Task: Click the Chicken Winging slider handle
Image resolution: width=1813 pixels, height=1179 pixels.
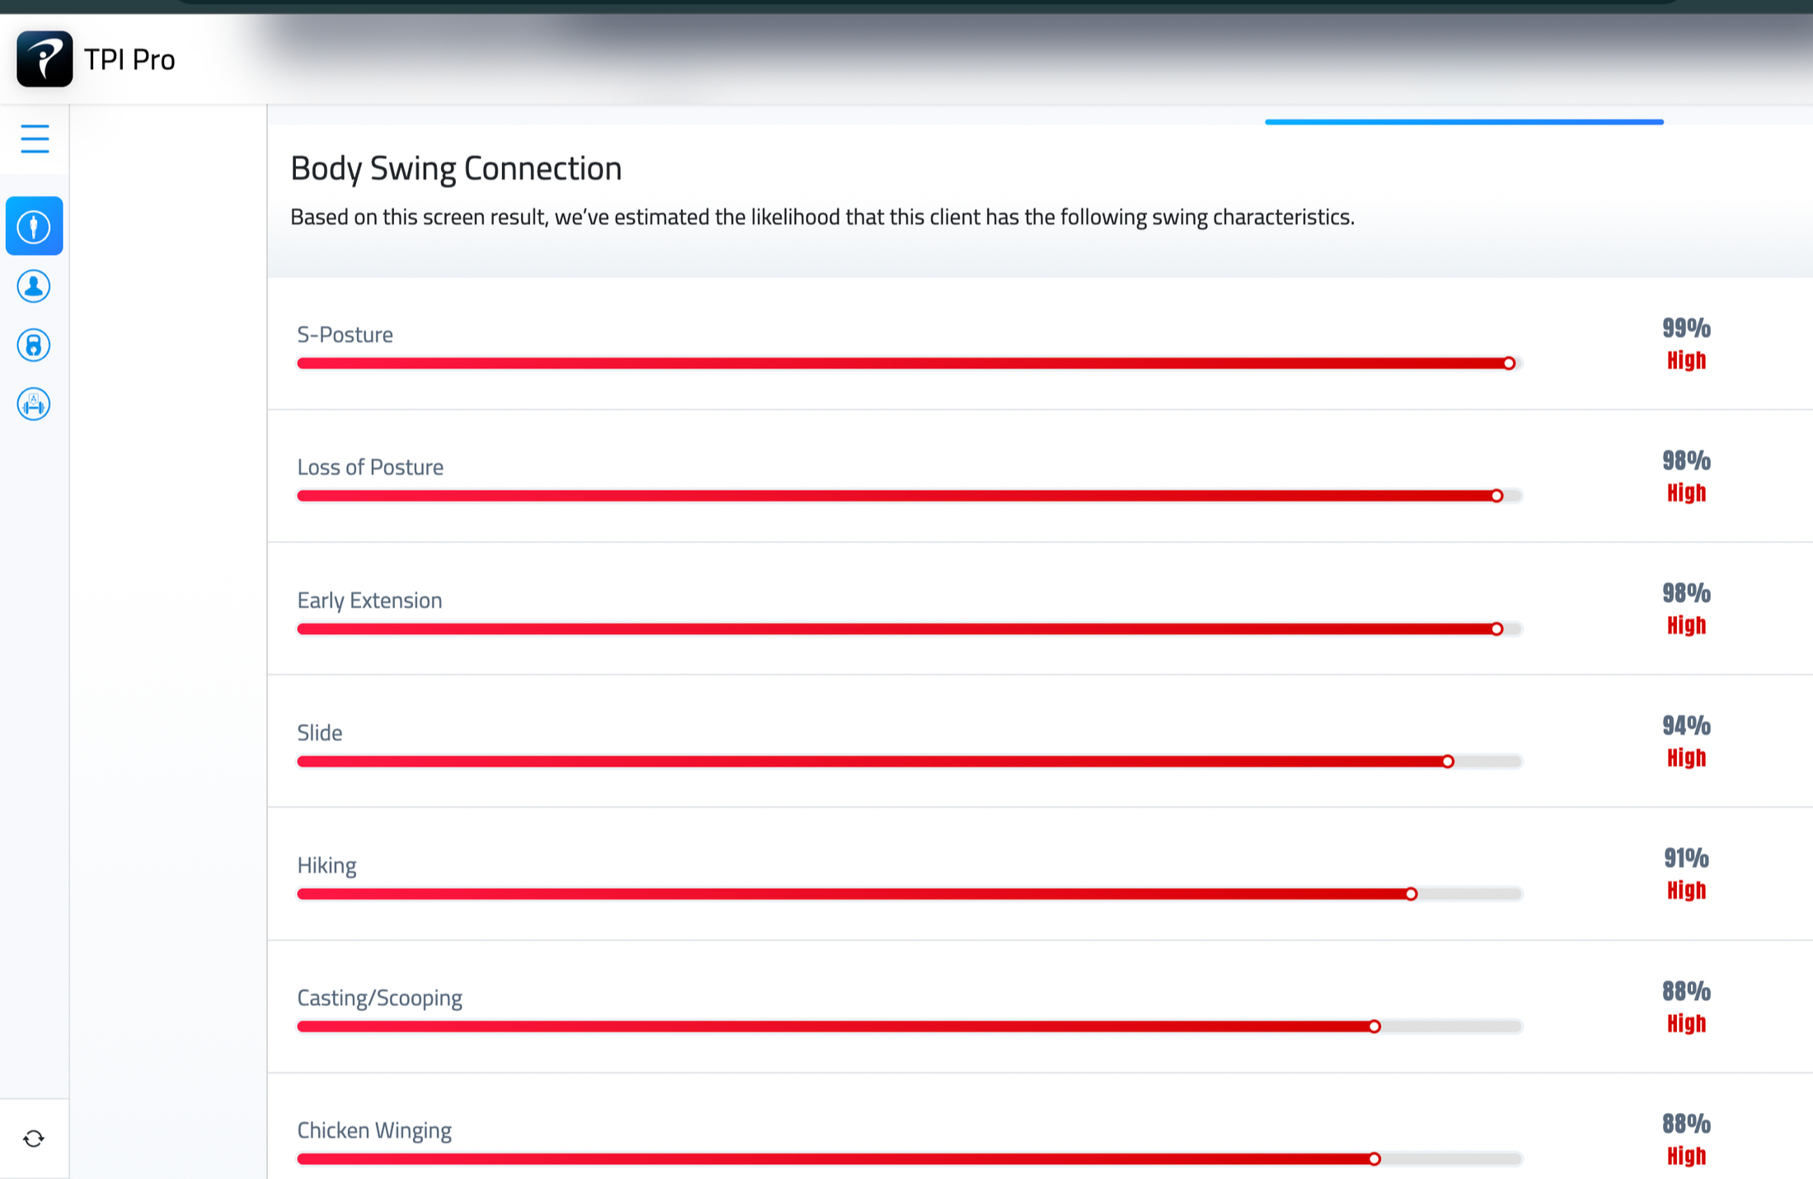Action: 1374,1159
